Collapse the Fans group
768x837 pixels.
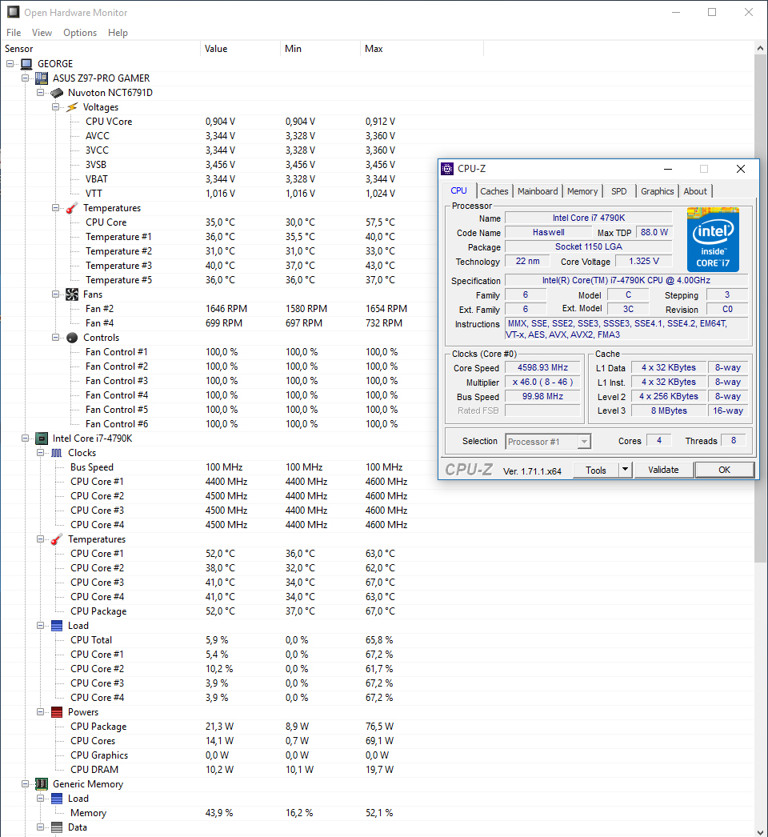[x=55, y=294]
